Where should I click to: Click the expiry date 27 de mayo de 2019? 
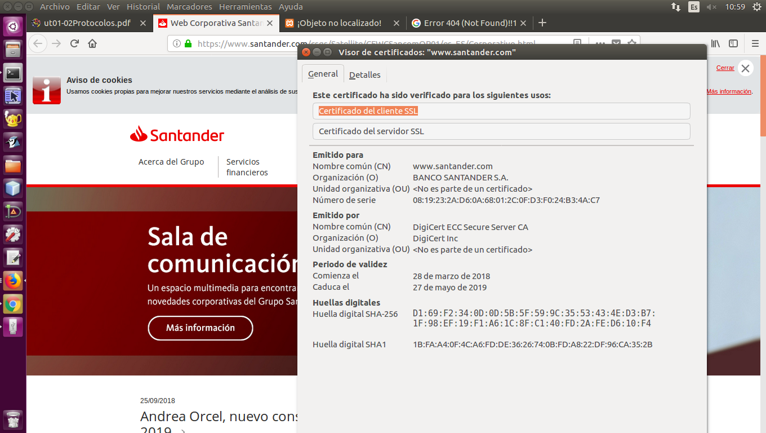pos(449,288)
